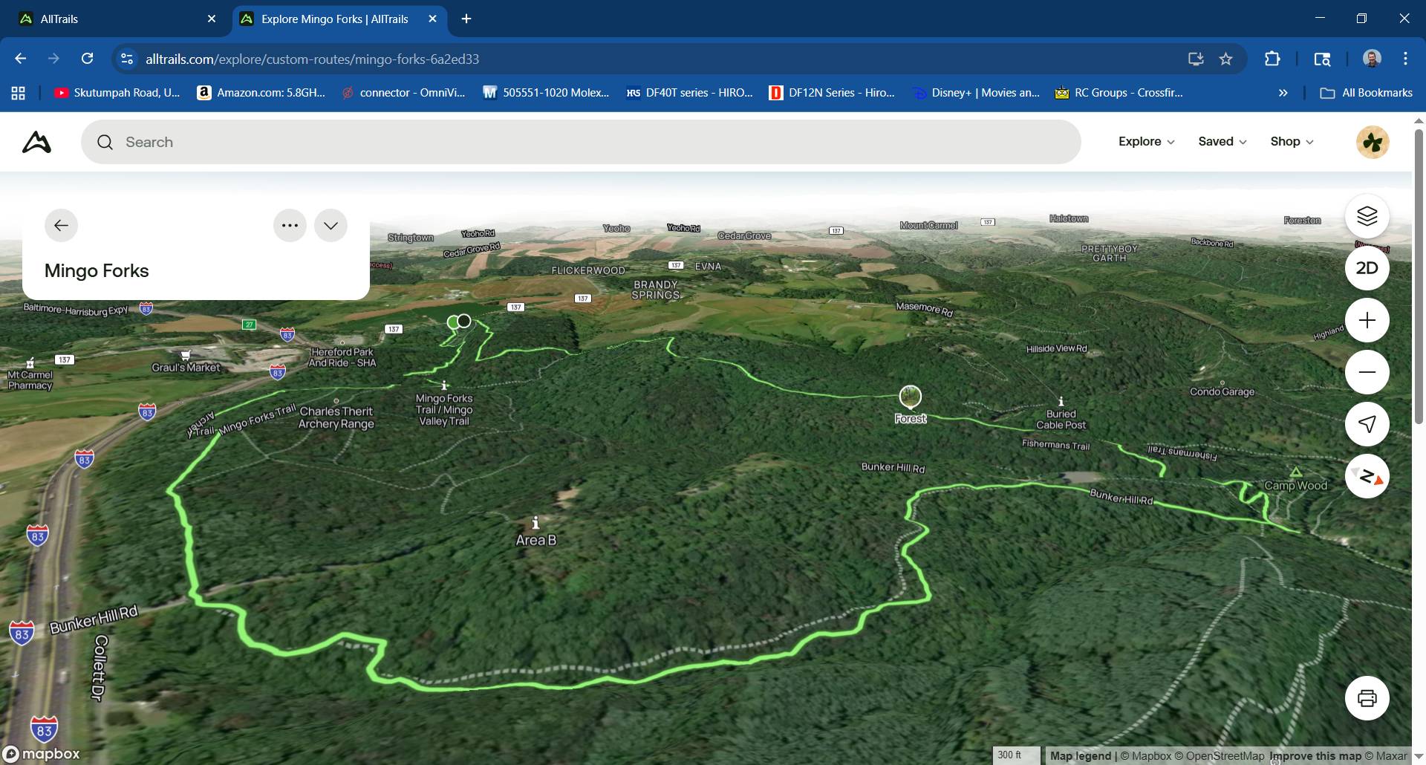Switch to the first AllTrails tab
This screenshot has width=1426, height=765.
(x=111, y=19)
